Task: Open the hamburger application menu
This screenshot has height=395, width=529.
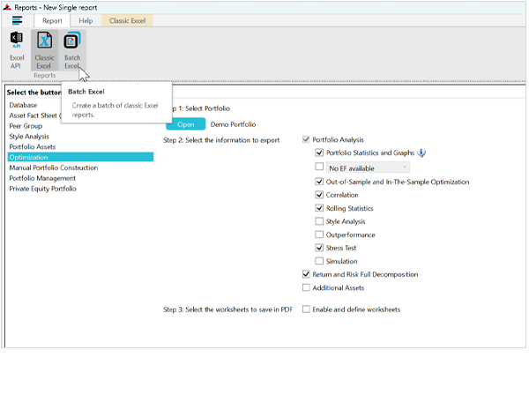Action: pos(17,19)
